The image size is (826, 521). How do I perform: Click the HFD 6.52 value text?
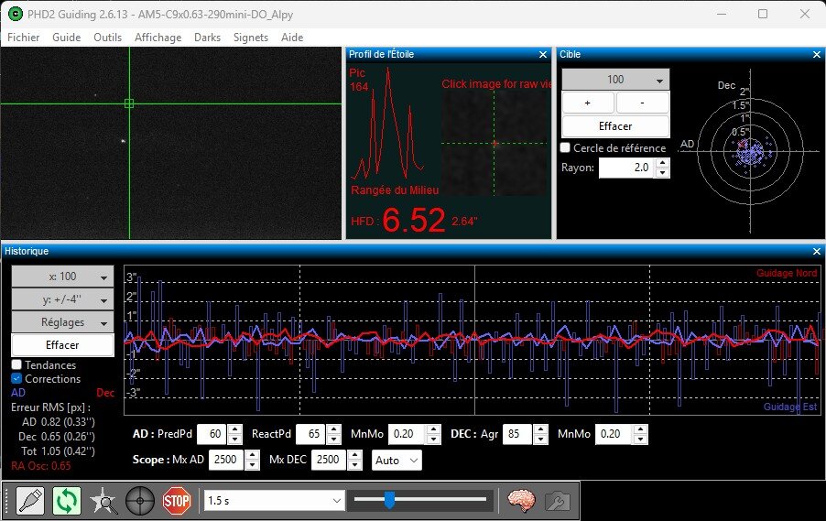tap(414, 220)
